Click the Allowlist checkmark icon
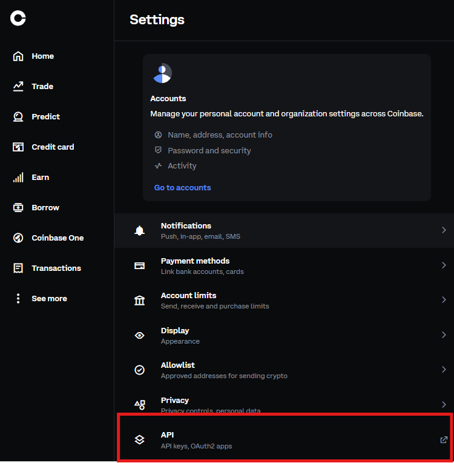This screenshot has width=454, height=463. pyautogui.click(x=140, y=370)
